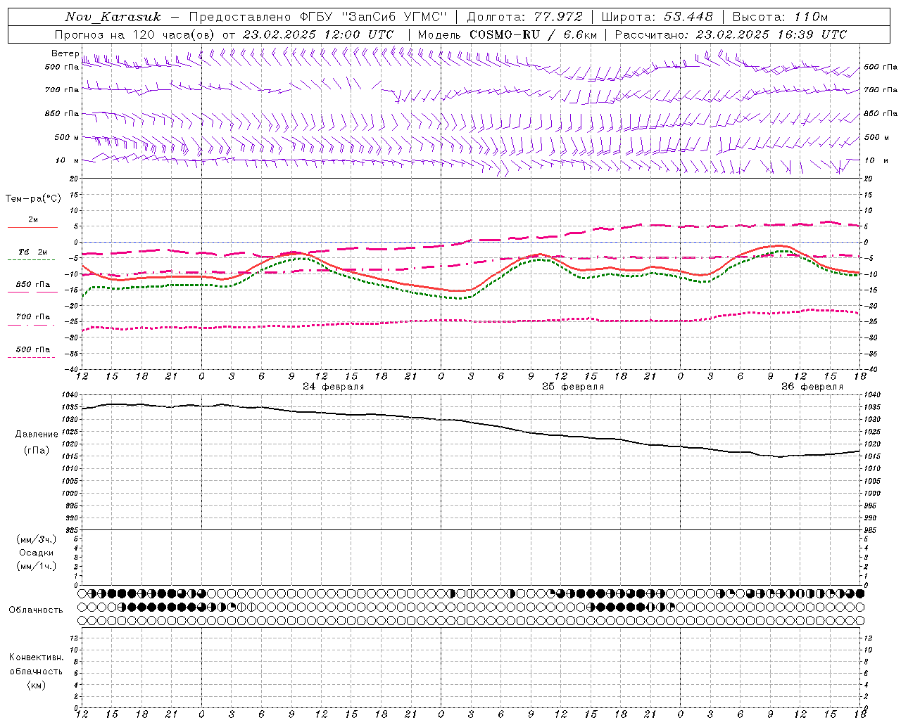Click the 'Модель COSMO-RU / 6.6км' text
Viewport: 901px width, 720px height.
coord(507,34)
